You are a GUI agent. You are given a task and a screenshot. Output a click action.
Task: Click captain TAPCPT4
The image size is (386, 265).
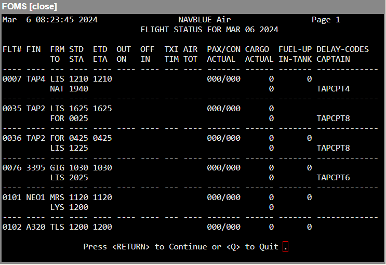point(333,89)
